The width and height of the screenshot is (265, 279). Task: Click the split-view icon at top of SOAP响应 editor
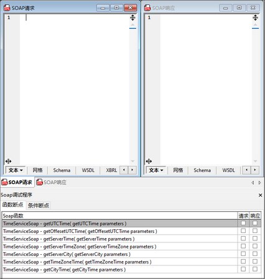(255, 18)
